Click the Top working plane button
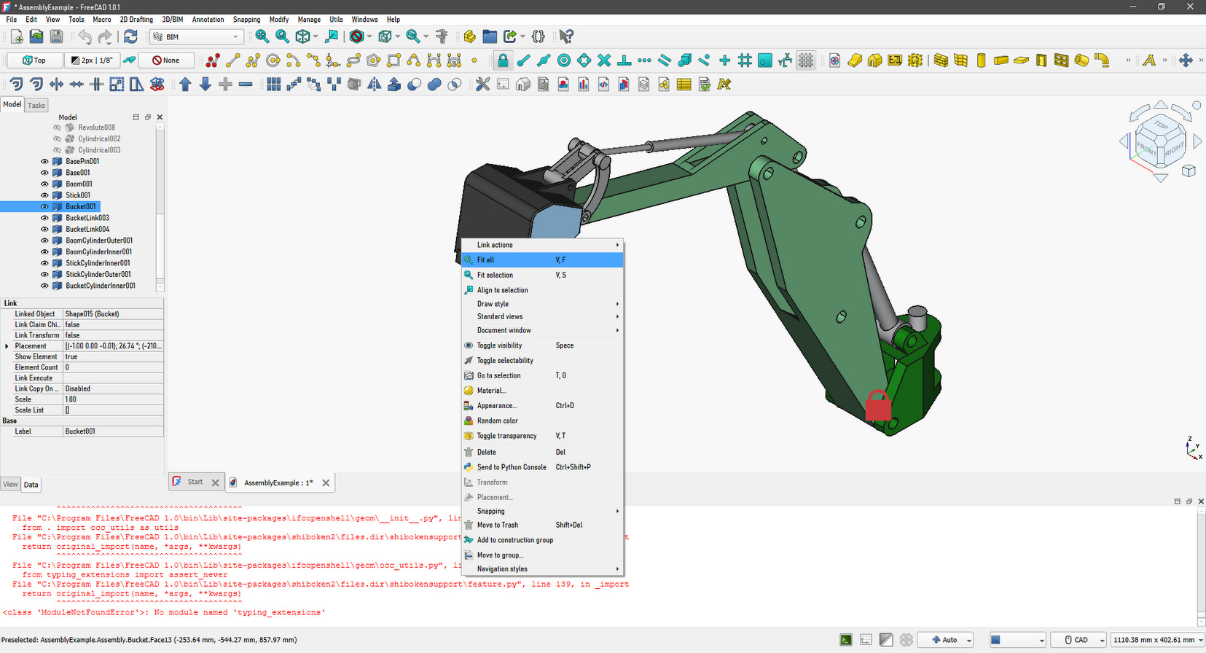This screenshot has width=1206, height=653. point(34,60)
